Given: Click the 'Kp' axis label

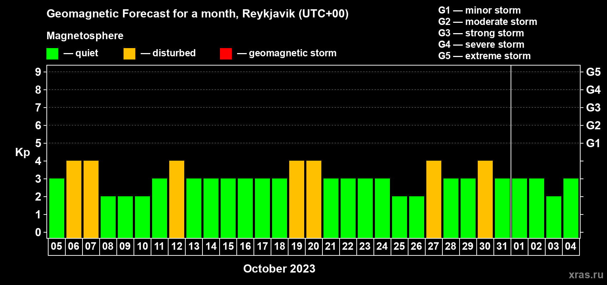Looking at the screenshot, I should tap(22, 152).
